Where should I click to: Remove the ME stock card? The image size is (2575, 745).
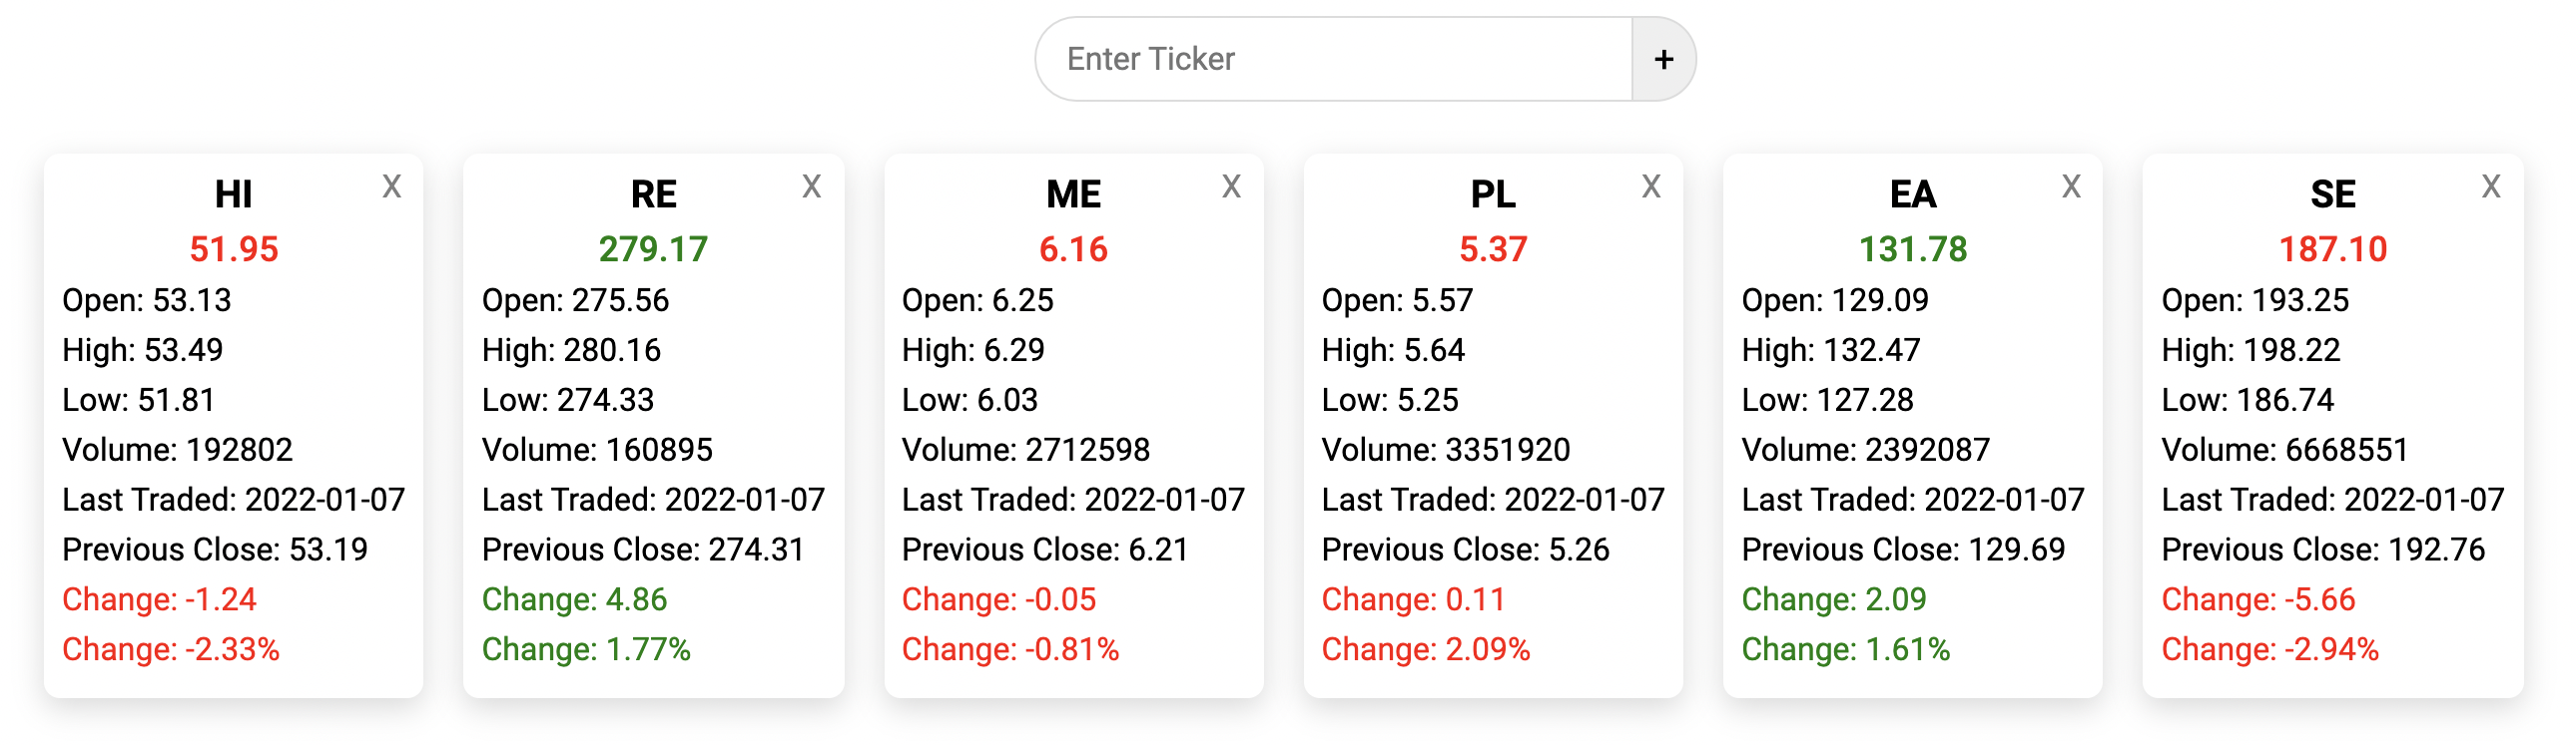[1231, 186]
